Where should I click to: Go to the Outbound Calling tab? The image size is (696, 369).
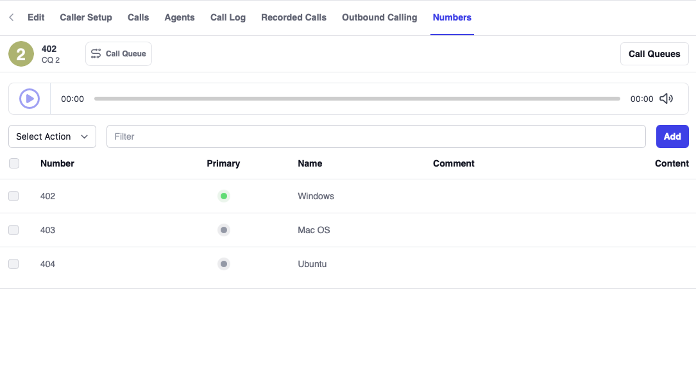click(x=379, y=17)
